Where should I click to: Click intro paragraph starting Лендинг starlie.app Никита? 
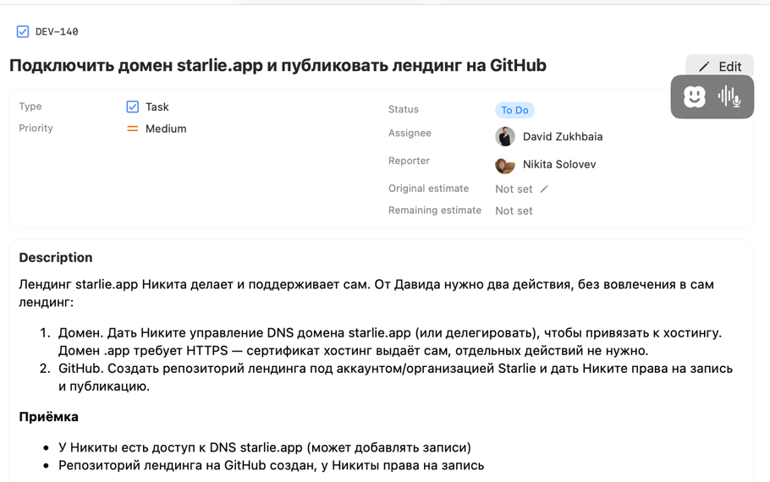click(x=366, y=293)
